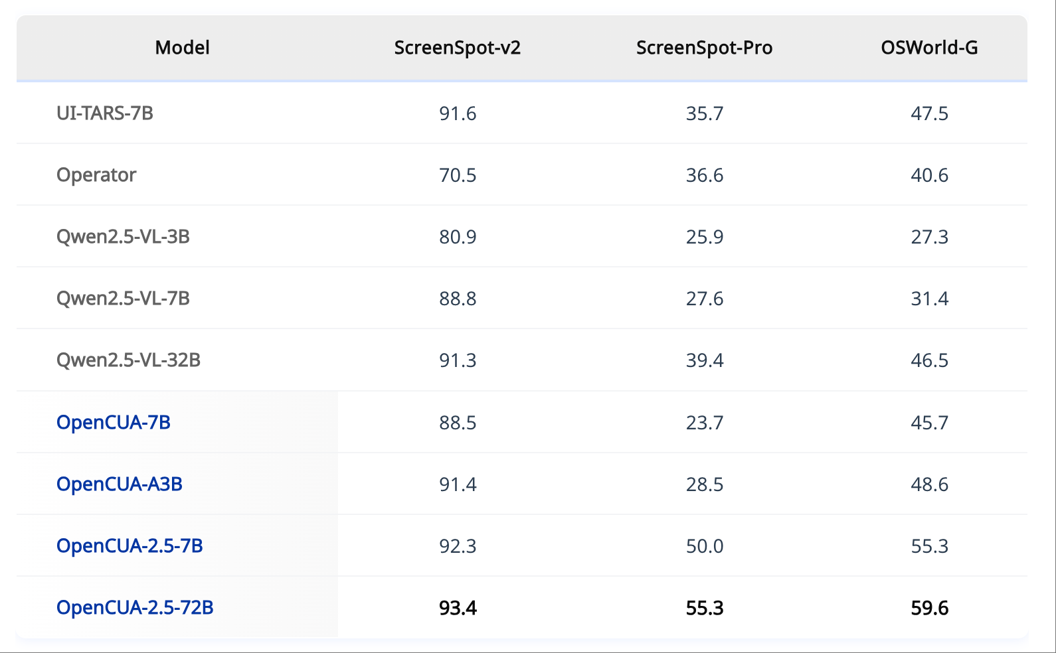Image resolution: width=1056 pixels, height=653 pixels.
Task: Click the Model column header
Action: (x=182, y=48)
